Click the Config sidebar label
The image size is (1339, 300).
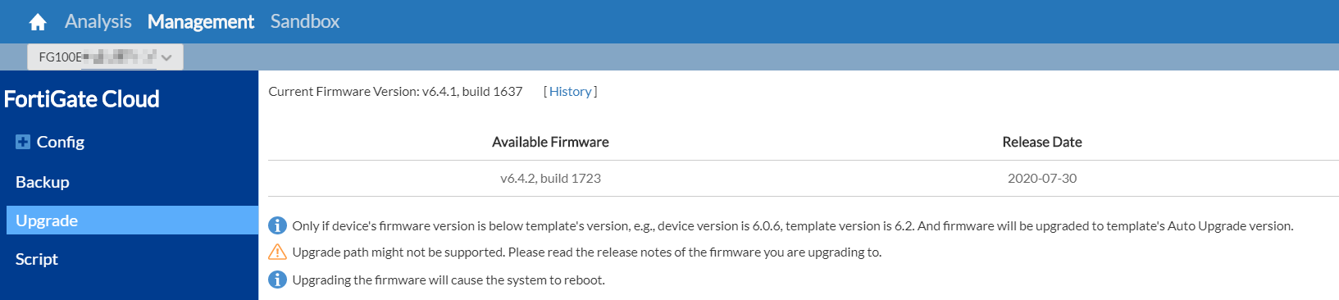(x=61, y=142)
